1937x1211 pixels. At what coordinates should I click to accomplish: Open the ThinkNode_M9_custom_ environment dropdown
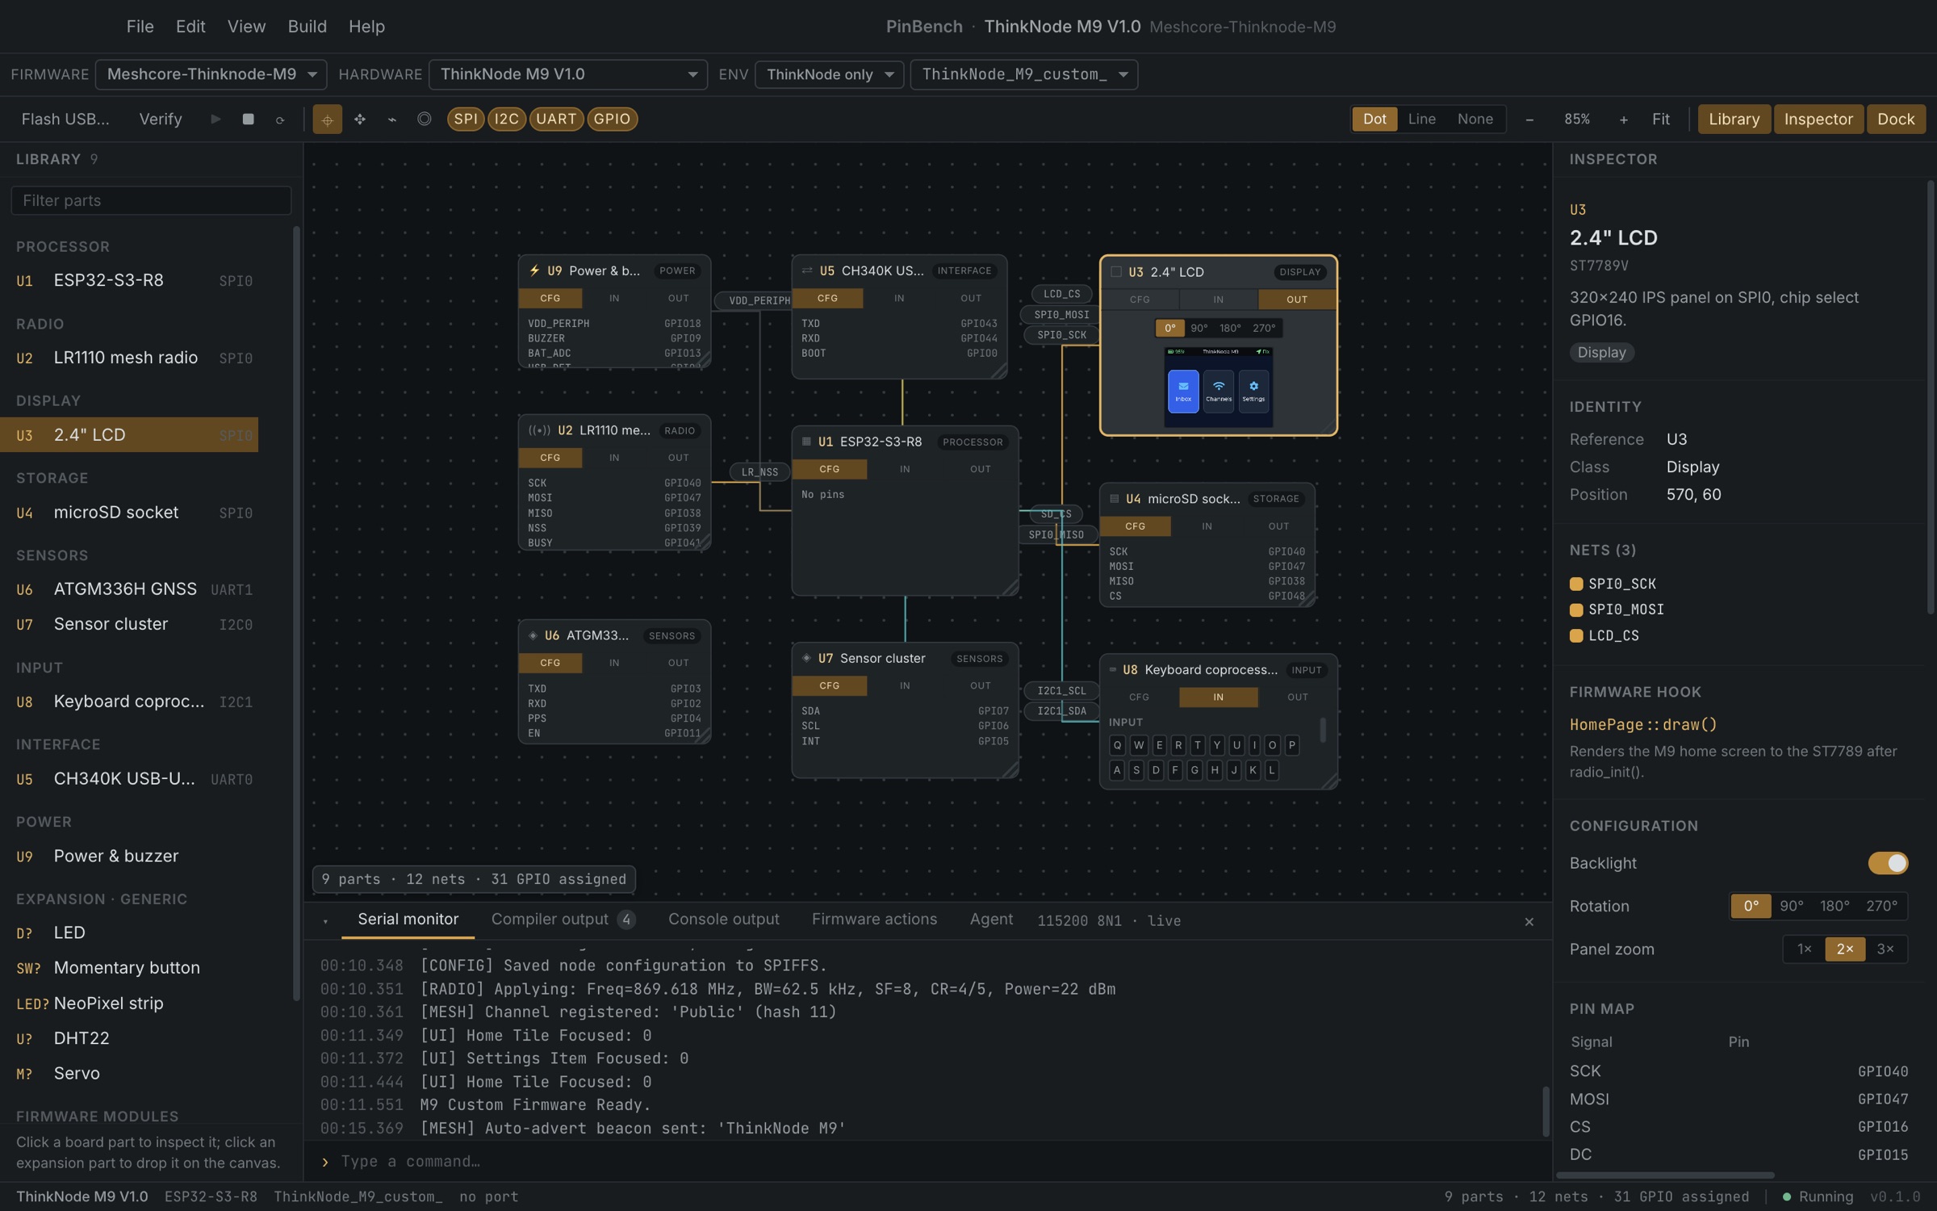click(1023, 74)
